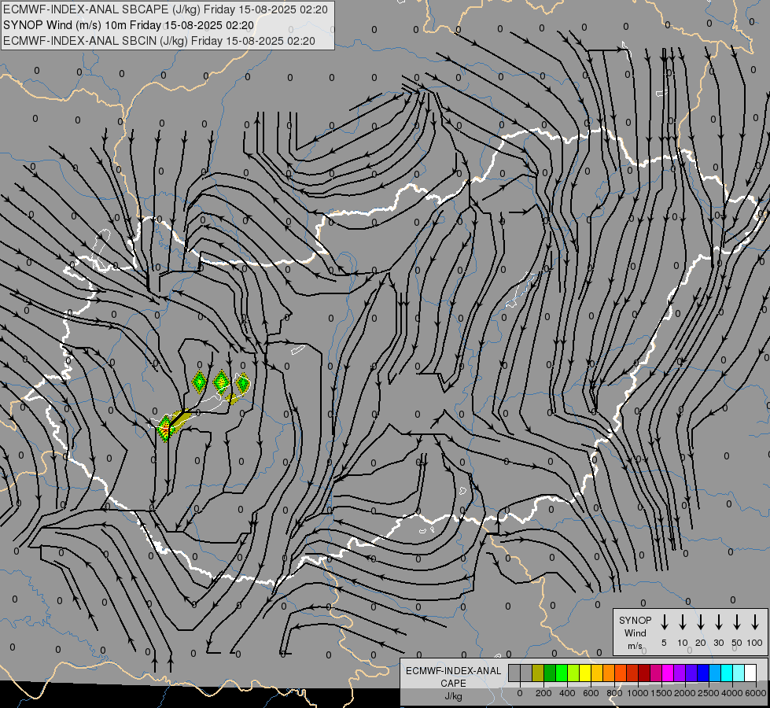Click the 2000 tick label on the CAPE scale

click(685, 693)
